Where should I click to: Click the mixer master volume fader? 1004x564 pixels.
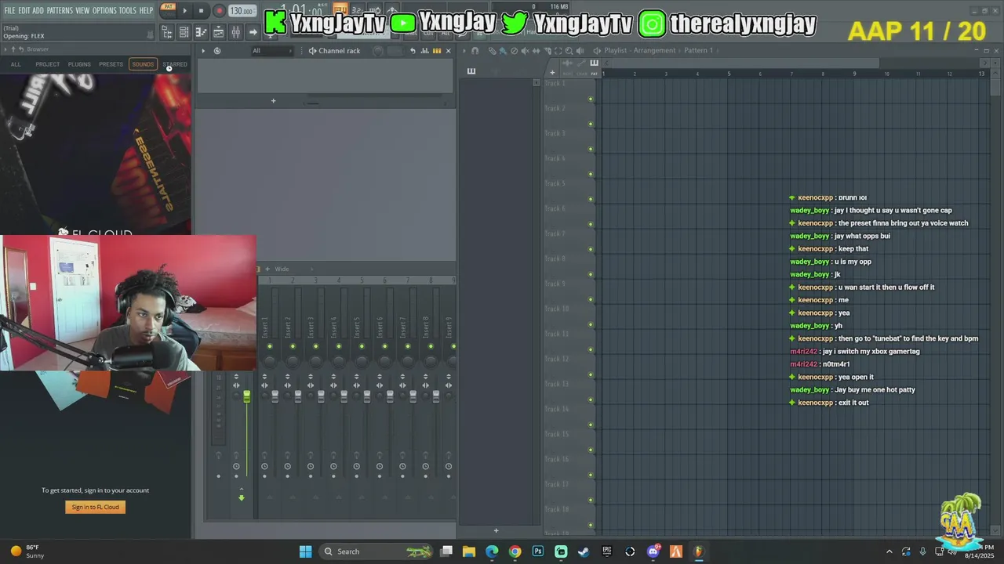pos(246,397)
